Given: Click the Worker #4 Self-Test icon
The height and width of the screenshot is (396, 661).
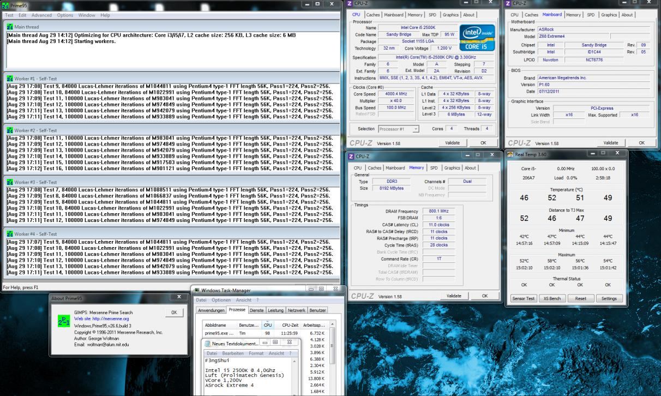Looking at the screenshot, I should click(10, 233).
